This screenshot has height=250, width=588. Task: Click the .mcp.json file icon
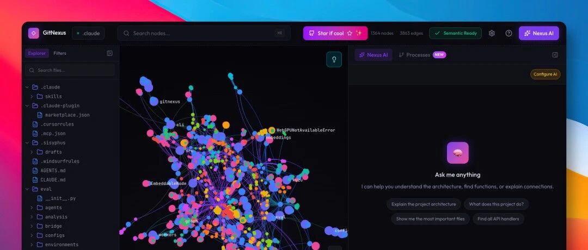tap(35, 134)
